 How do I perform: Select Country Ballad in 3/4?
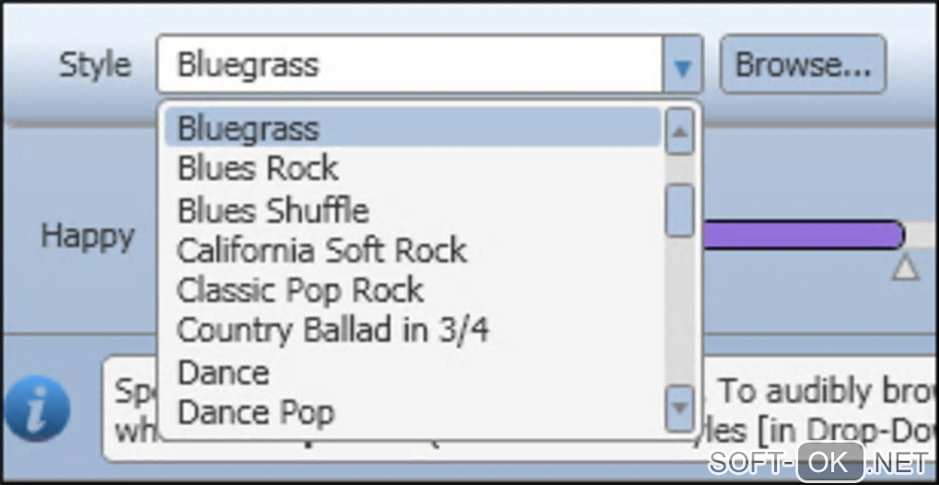coord(332,331)
